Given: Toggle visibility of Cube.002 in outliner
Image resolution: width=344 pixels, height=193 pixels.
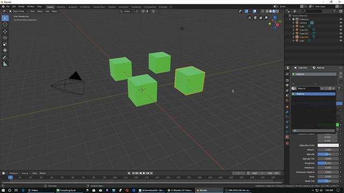Looking at the screenshot, I should pyautogui.click(x=341, y=33).
